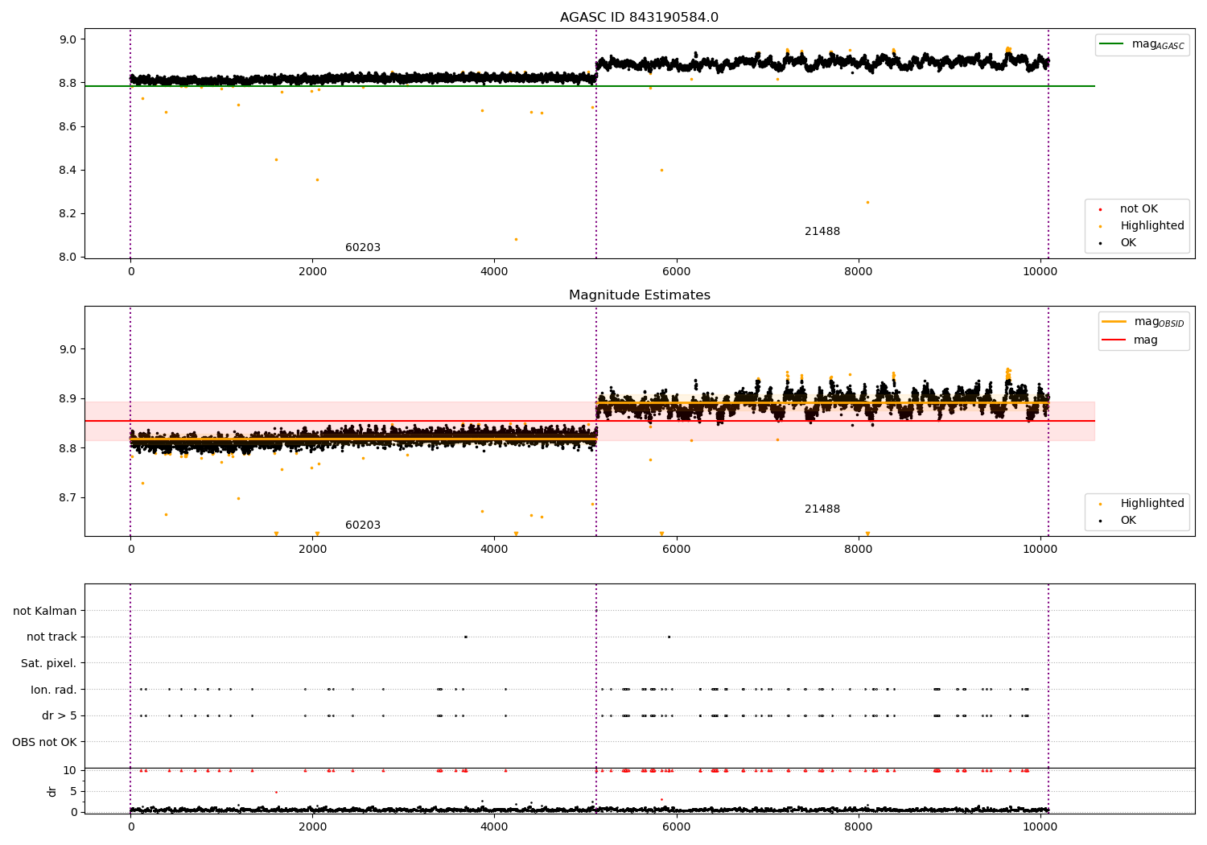Click the 'Magnitude Estimates' subplot title
Image resolution: width=1207 pixels, height=845 pixels.
point(639,295)
